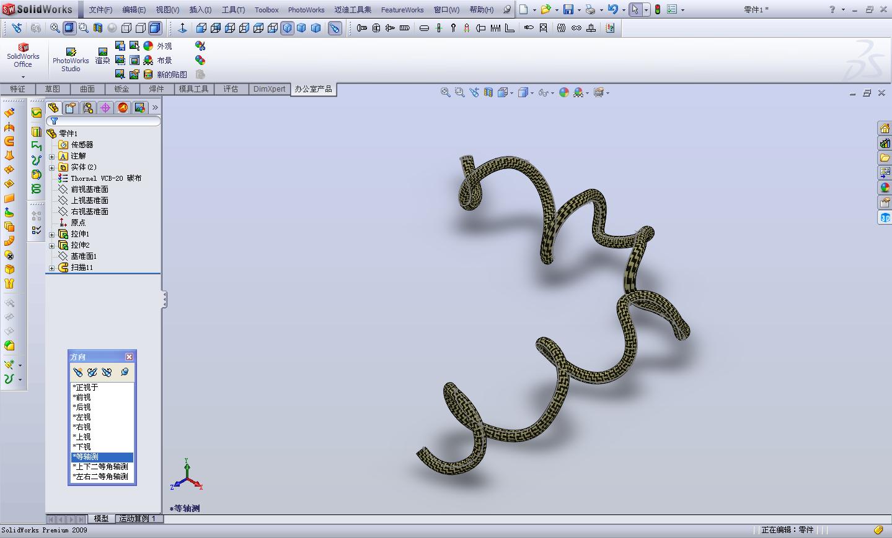Image resolution: width=892 pixels, height=538 pixels.
Task: Expand the 扫描11 sweep feature
Action: click(x=52, y=267)
